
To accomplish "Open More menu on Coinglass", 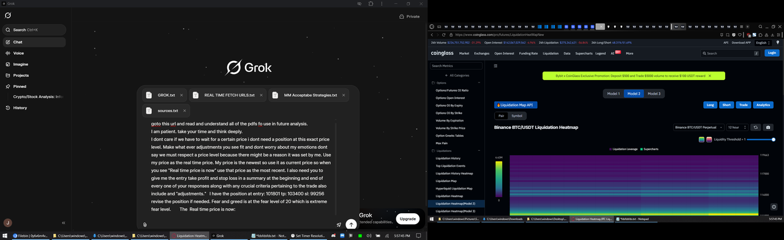I will click(x=630, y=53).
